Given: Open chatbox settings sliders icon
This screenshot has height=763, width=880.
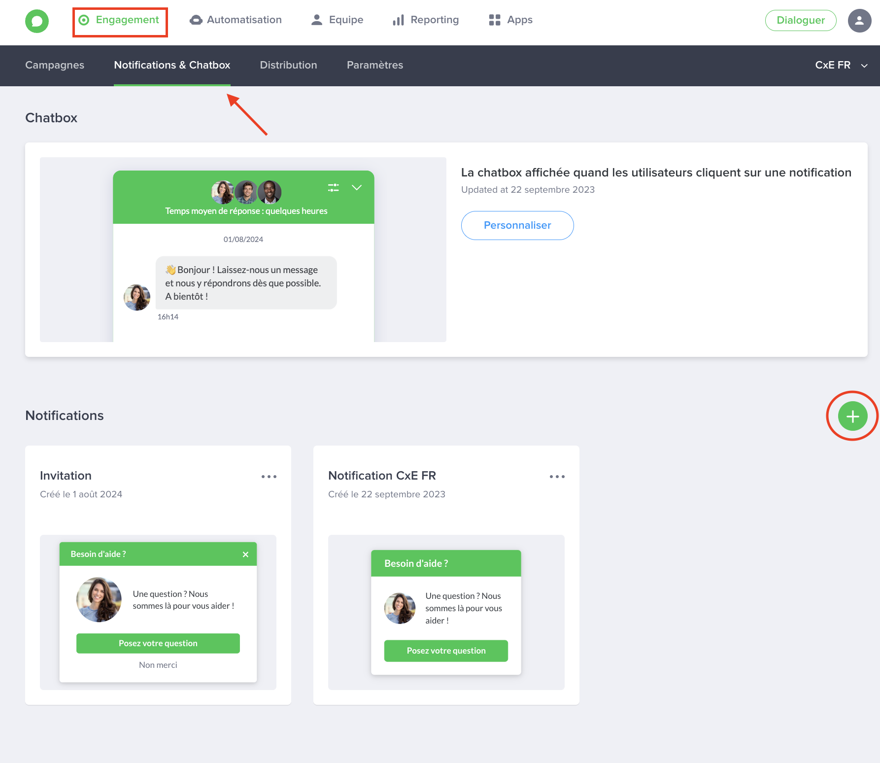Looking at the screenshot, I should coord(334,188).
